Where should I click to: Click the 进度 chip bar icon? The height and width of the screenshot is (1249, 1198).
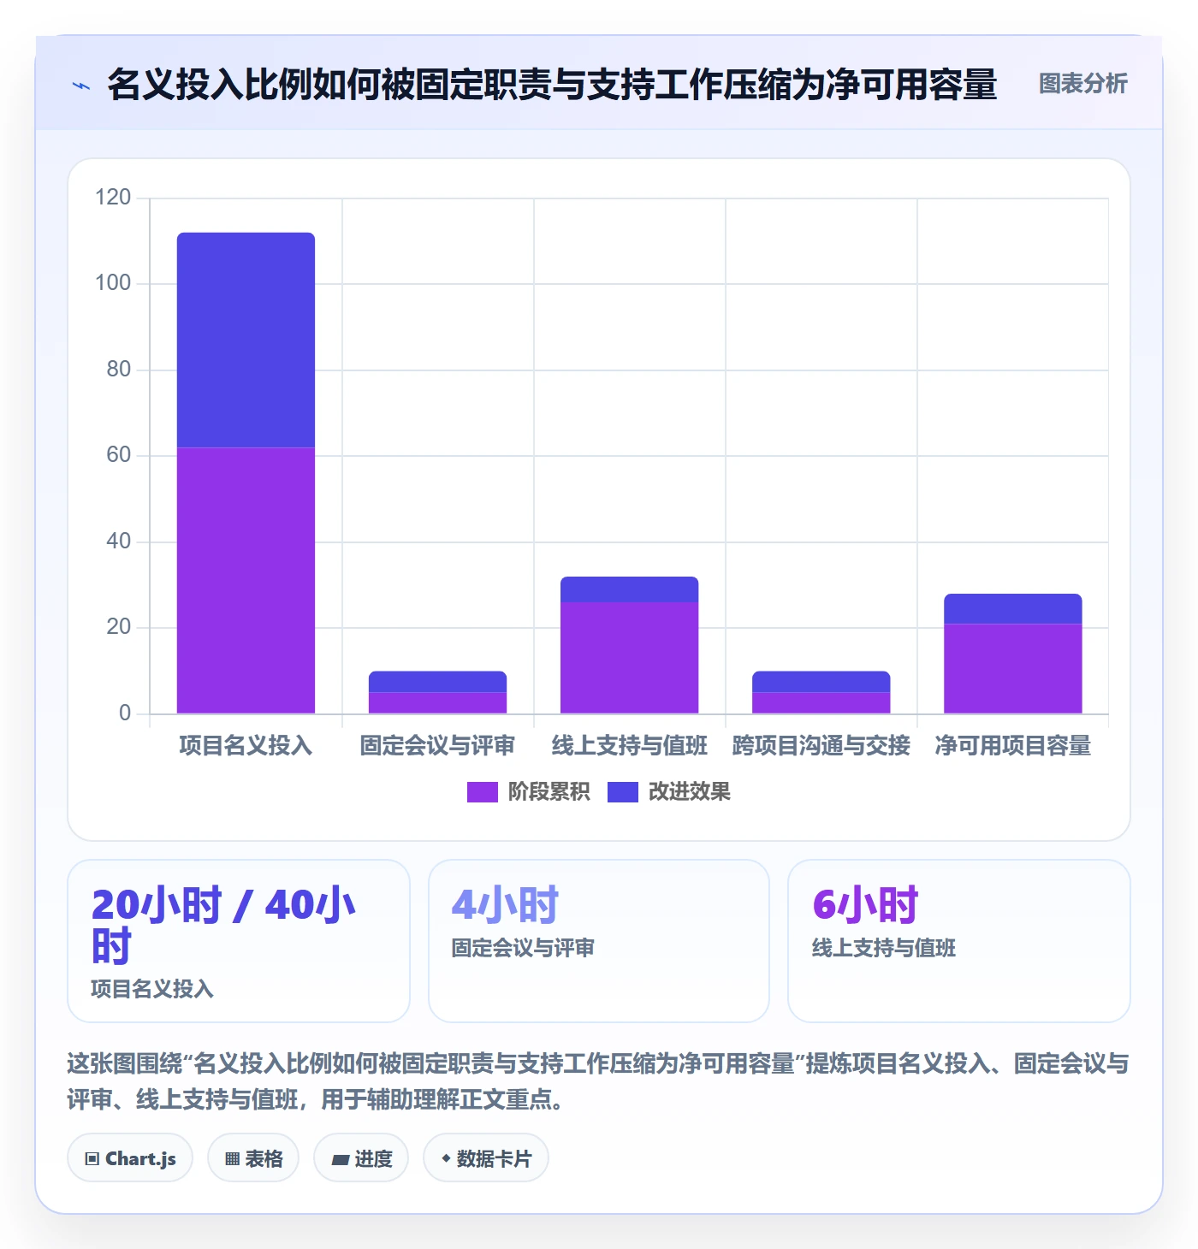[x=341, y=1160]
